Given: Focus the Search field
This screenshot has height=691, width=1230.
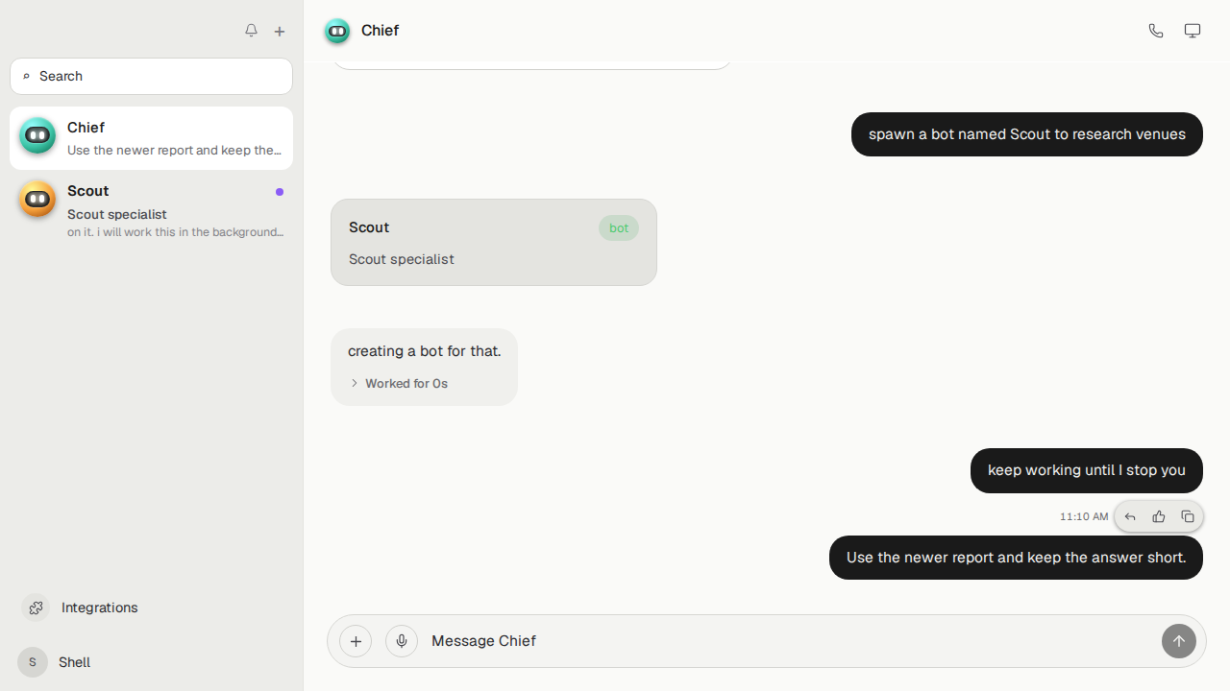Looking at the screenshot, I should (151, 76).
